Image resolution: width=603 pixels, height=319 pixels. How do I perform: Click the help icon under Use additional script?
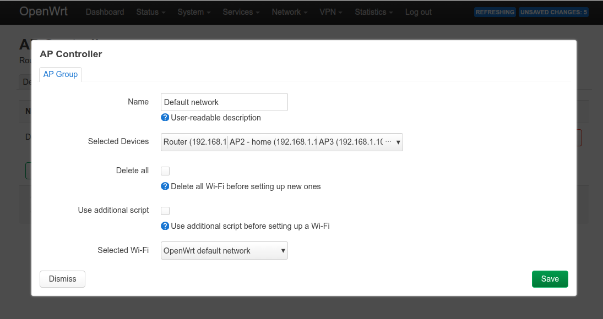tap(165, 226)
